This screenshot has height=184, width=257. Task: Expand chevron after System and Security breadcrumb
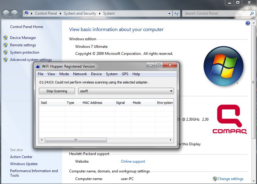click(x=100, y=13)
